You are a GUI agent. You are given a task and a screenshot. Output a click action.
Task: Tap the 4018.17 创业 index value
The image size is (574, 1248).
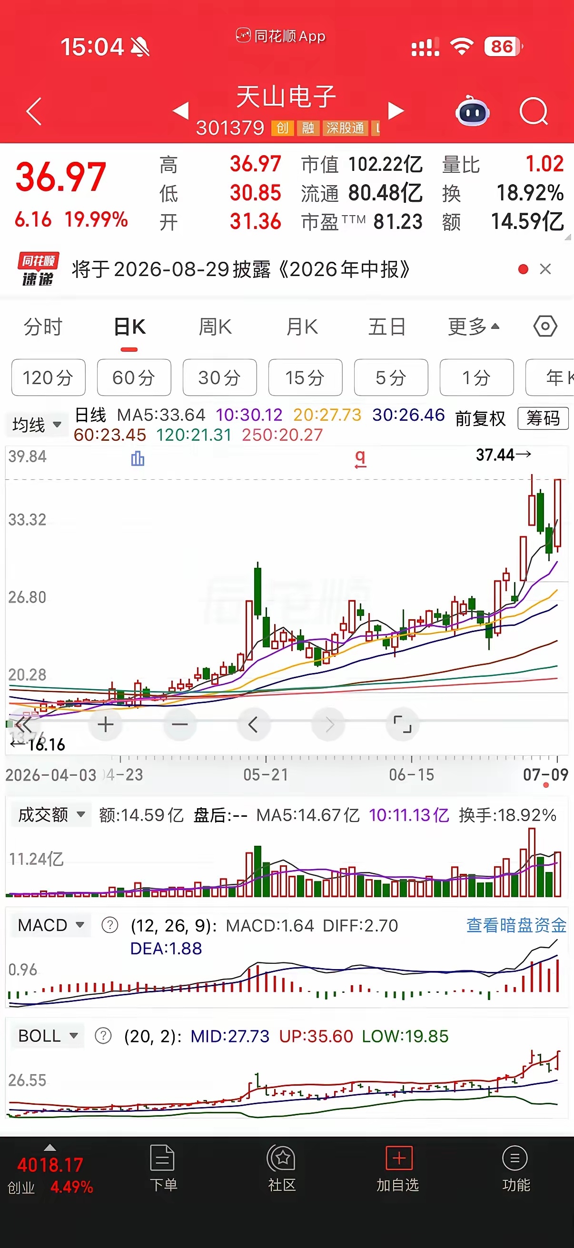(50, 1165)
